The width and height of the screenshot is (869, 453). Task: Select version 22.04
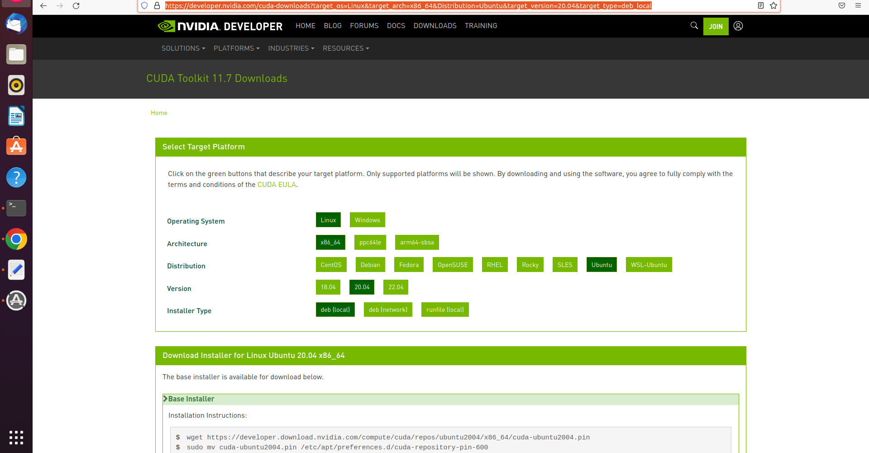coord(396,287)
